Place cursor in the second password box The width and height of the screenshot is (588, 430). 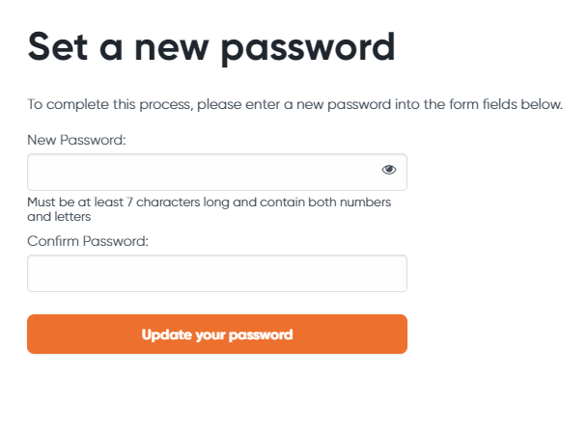[217, 273]
